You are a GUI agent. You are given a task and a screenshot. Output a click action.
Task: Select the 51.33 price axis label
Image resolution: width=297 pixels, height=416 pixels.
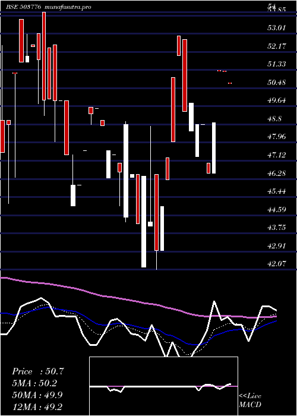pos(277,64)
